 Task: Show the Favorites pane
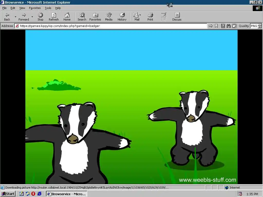(x=95, y=17)
